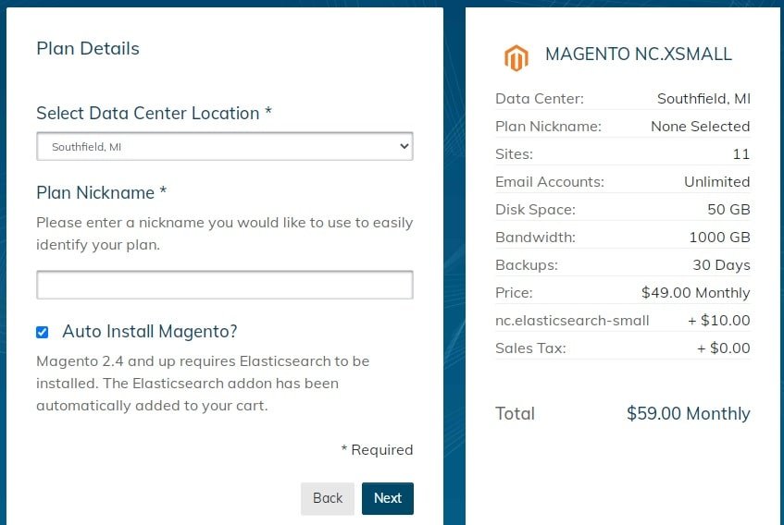Select the 50 GB disk space value
Viewport: 784px width, 525px height.
pyautogui.click(x=728, y=209)
